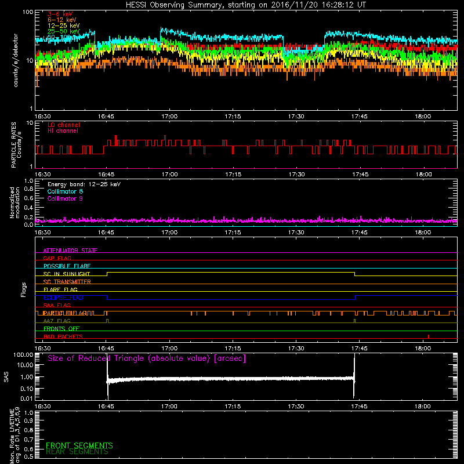Click the 'Size of Reduced Triangle' heading
The image size is (464, 464).
pos(147,358)
